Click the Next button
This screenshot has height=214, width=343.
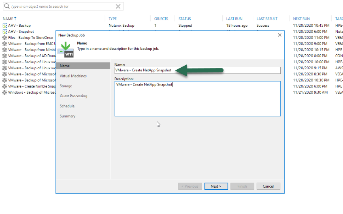[216, 186]
